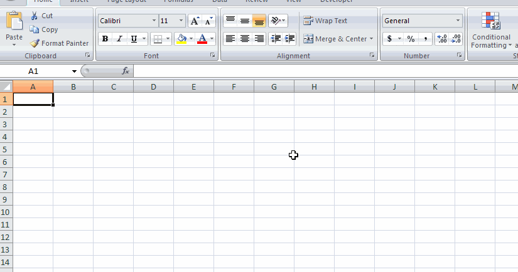The width and height of the screenshot is (518, 272).
Task: Center text horizontally
Action: pos(245,39)
